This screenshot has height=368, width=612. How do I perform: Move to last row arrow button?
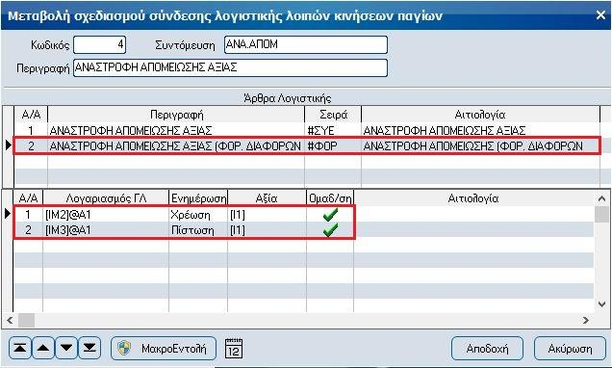pyautogui.click(x=89, y=348)
